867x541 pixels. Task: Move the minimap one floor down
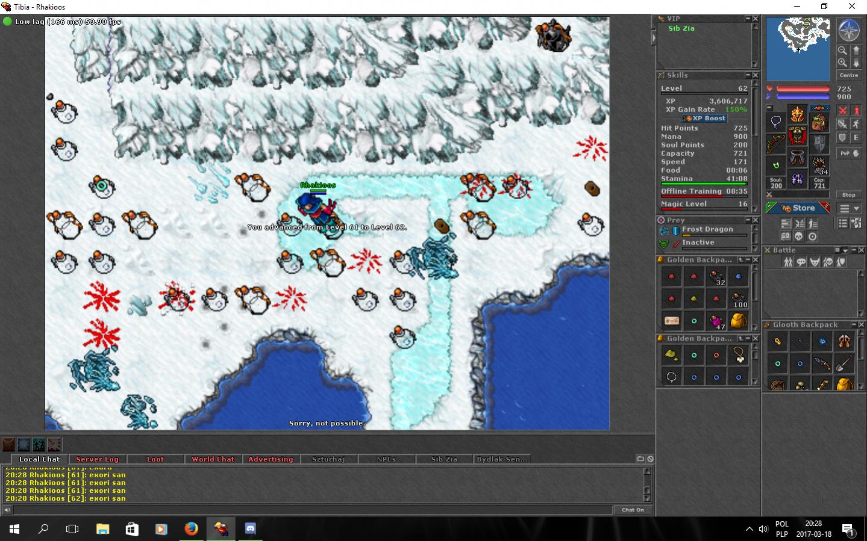(x=856, y=62)
